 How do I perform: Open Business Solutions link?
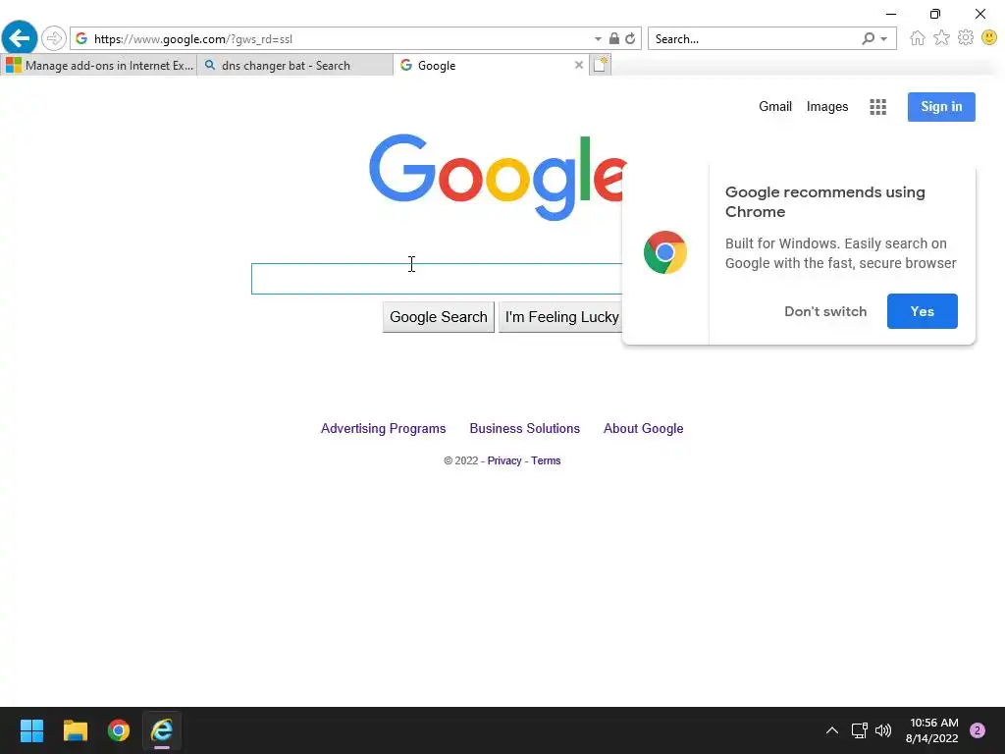tap(524, 428)
